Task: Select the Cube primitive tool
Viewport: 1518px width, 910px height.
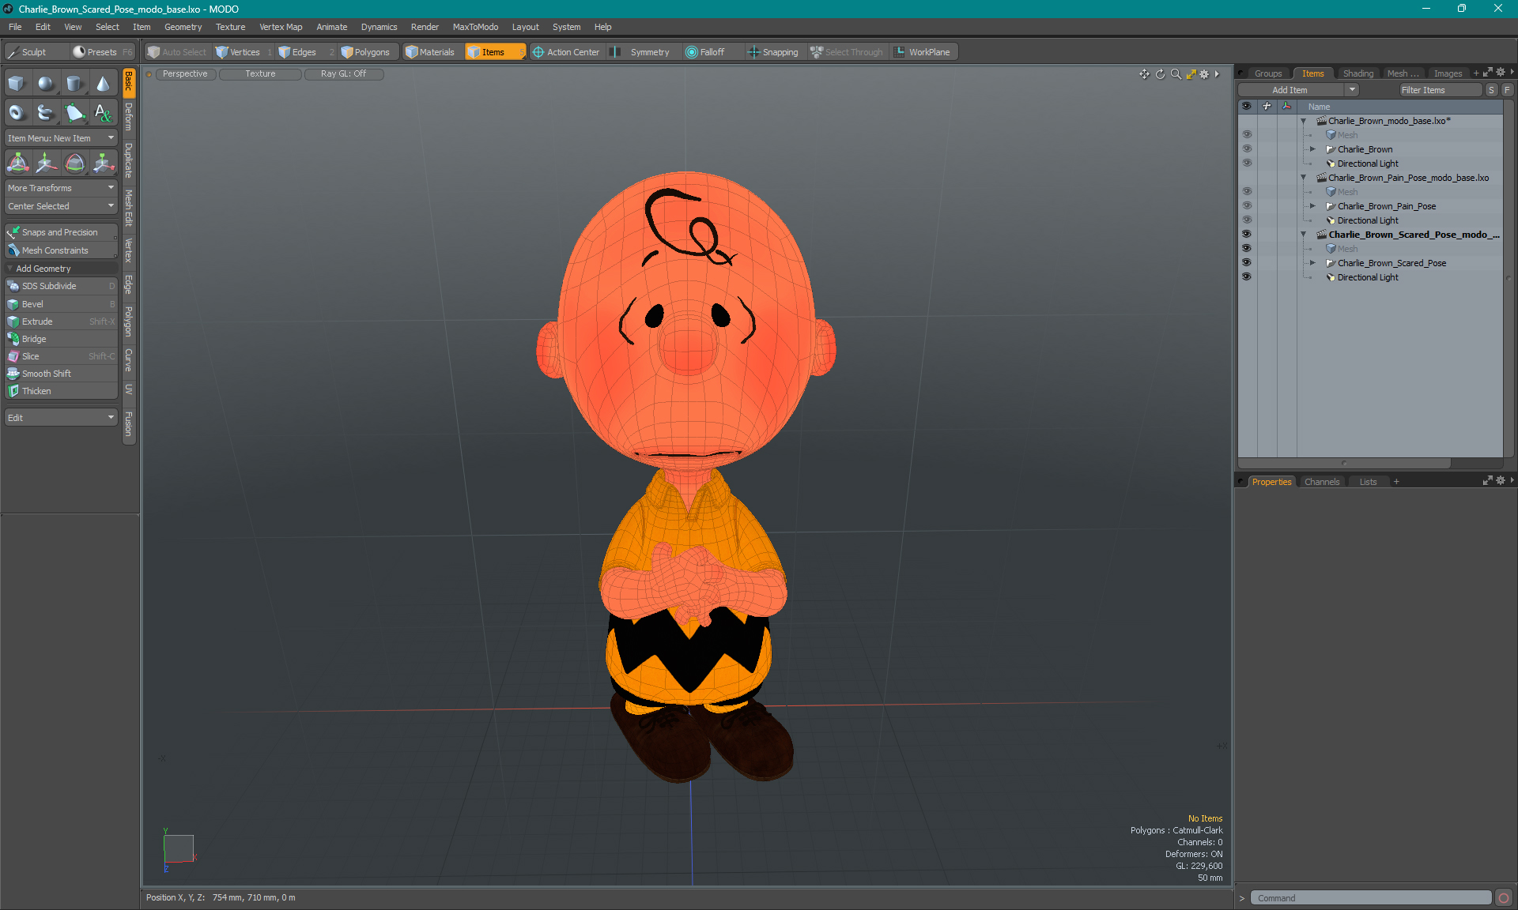Action: pos(17,84)
